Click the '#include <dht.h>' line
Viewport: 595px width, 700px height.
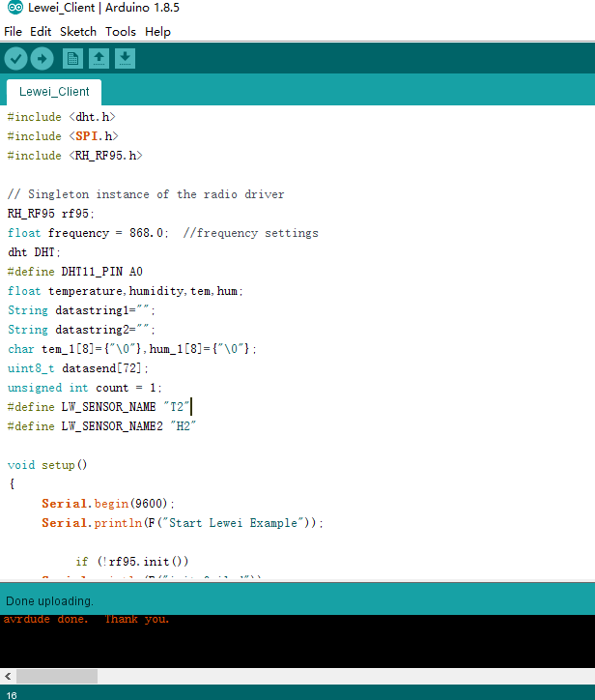[x=62, y=117]
